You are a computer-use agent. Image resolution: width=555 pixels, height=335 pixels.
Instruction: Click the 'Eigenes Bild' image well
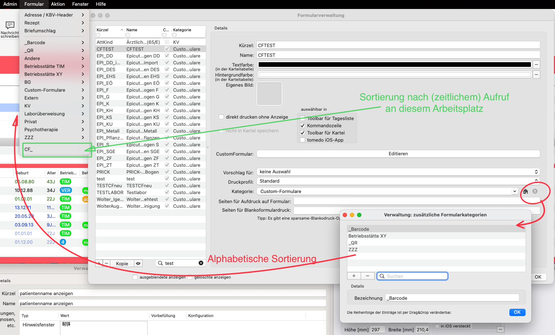click(269, 93)
